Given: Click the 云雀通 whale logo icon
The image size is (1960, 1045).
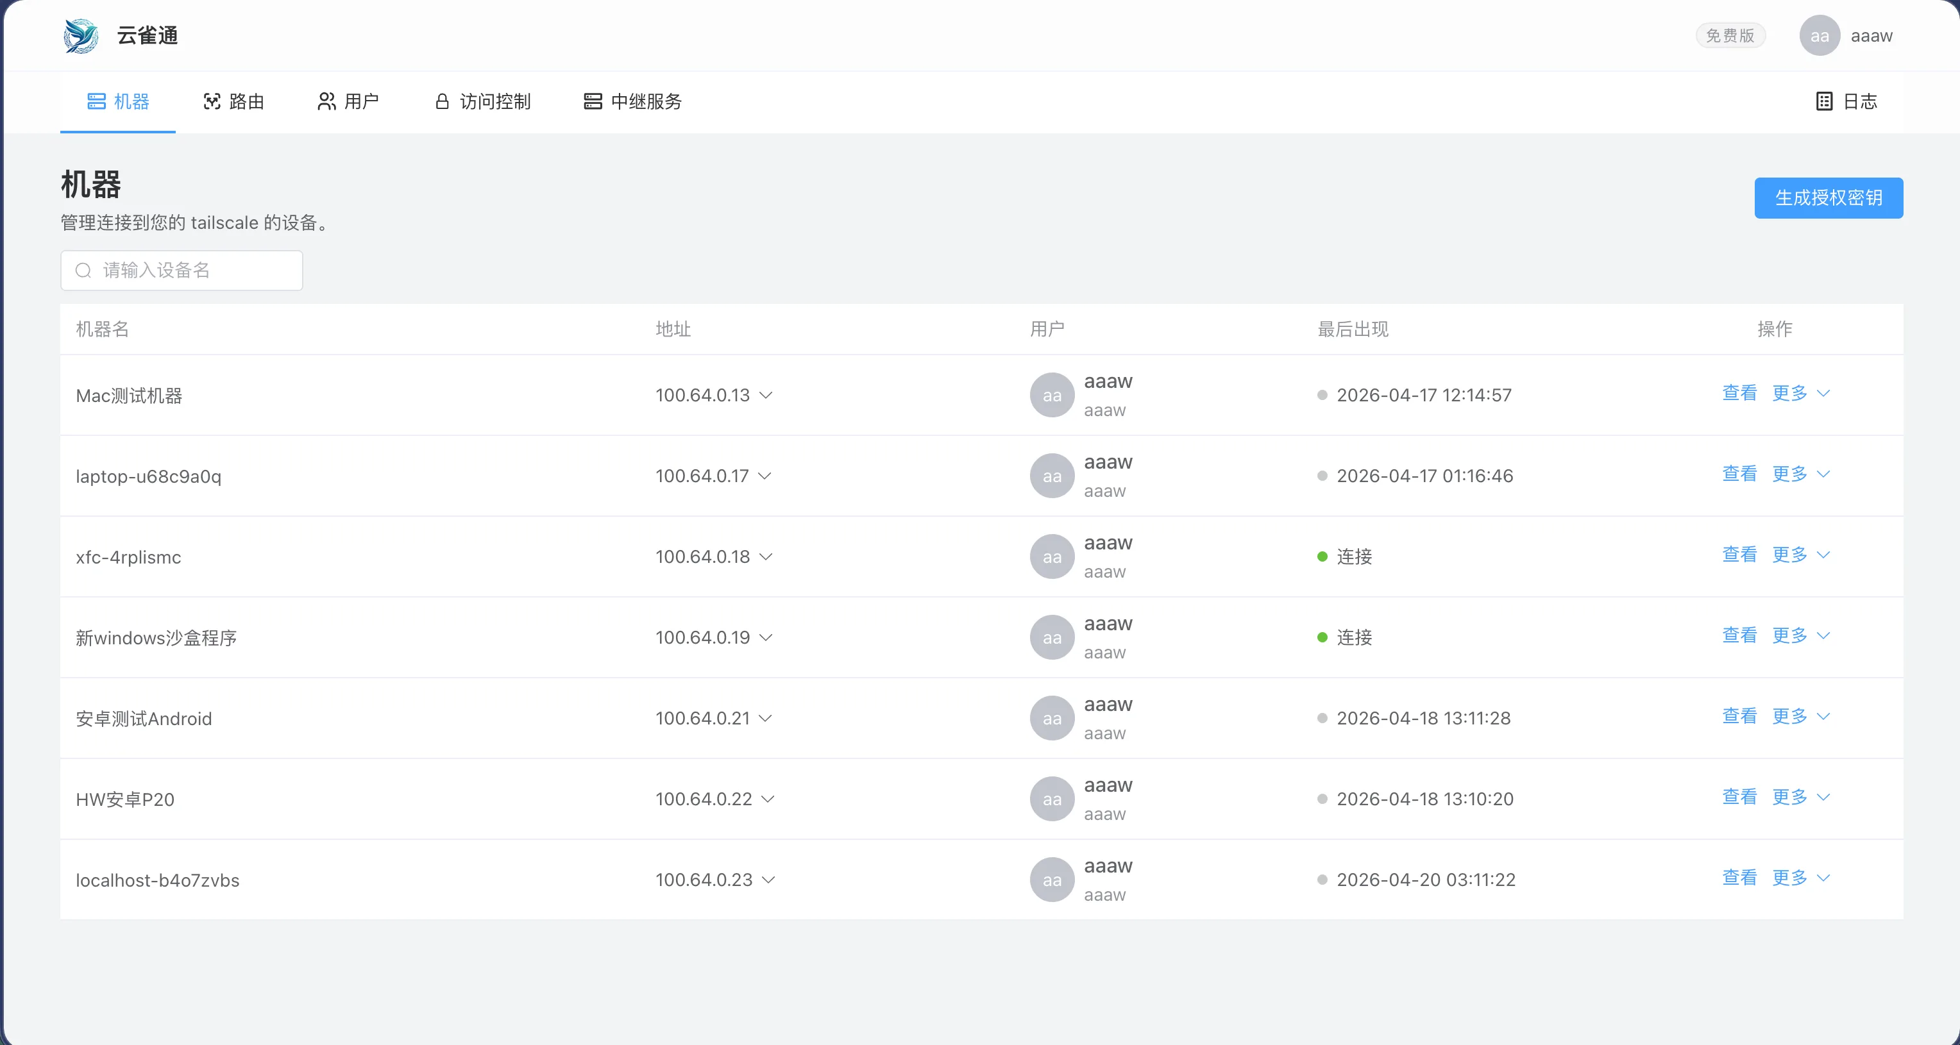Looking at the screenshot, I should 81,35.
